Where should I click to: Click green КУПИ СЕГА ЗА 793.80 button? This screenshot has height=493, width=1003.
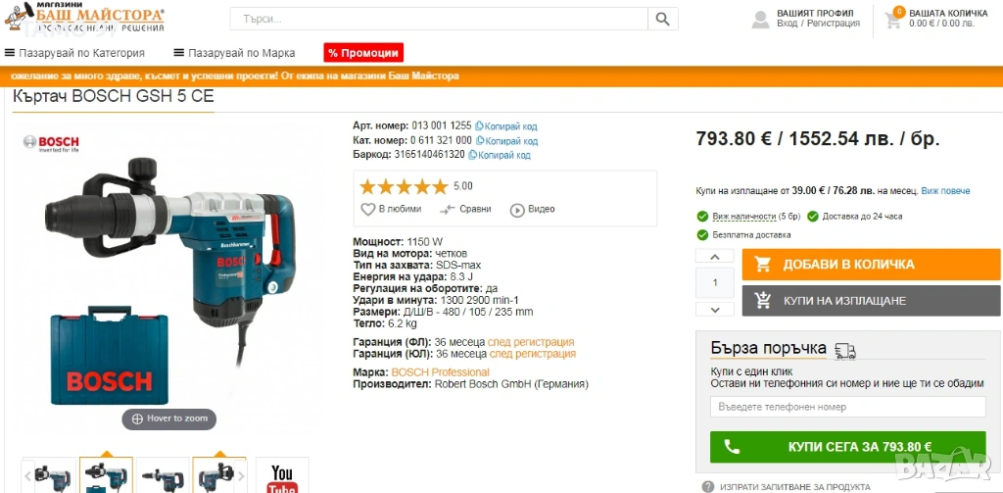(847, 447)
